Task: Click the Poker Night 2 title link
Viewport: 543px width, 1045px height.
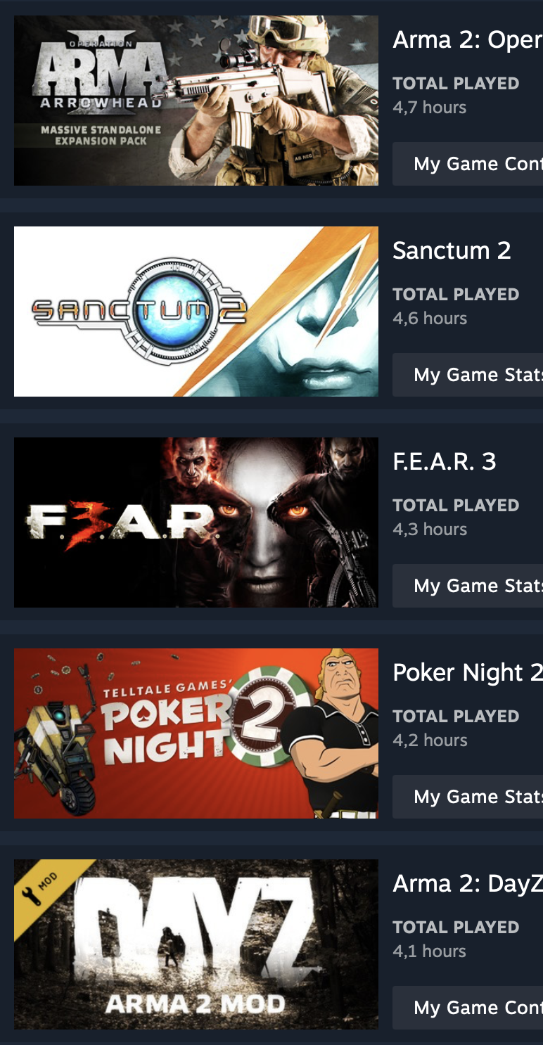Action: (x=468, y=673)
